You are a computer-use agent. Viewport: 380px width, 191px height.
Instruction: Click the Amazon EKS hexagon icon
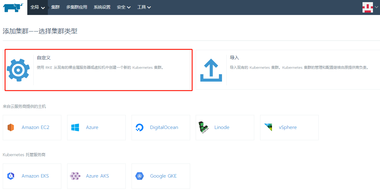click(x=11, y=176)
